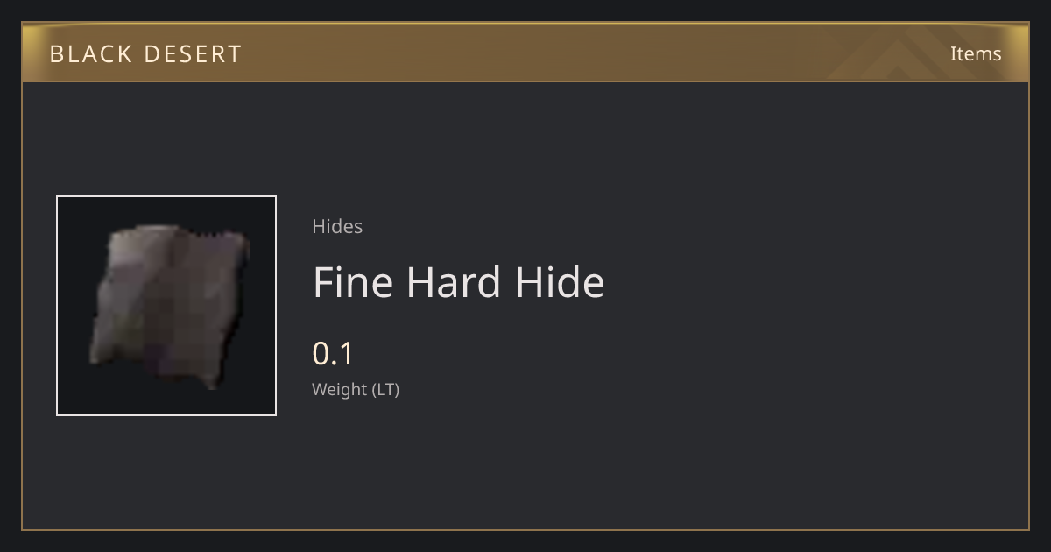
Task: Click the gold border at the card bottom
Action: [525, 529]
